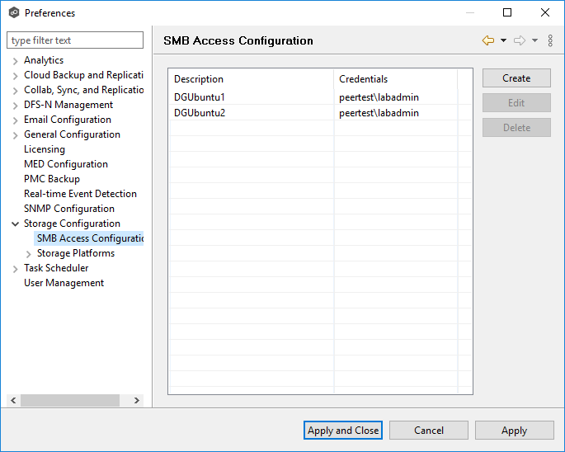Click in the type filter text field
Screen dimensions: 565x452
point(74,40)
